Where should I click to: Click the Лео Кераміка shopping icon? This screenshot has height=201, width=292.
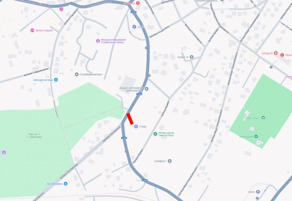coord(65,184)
